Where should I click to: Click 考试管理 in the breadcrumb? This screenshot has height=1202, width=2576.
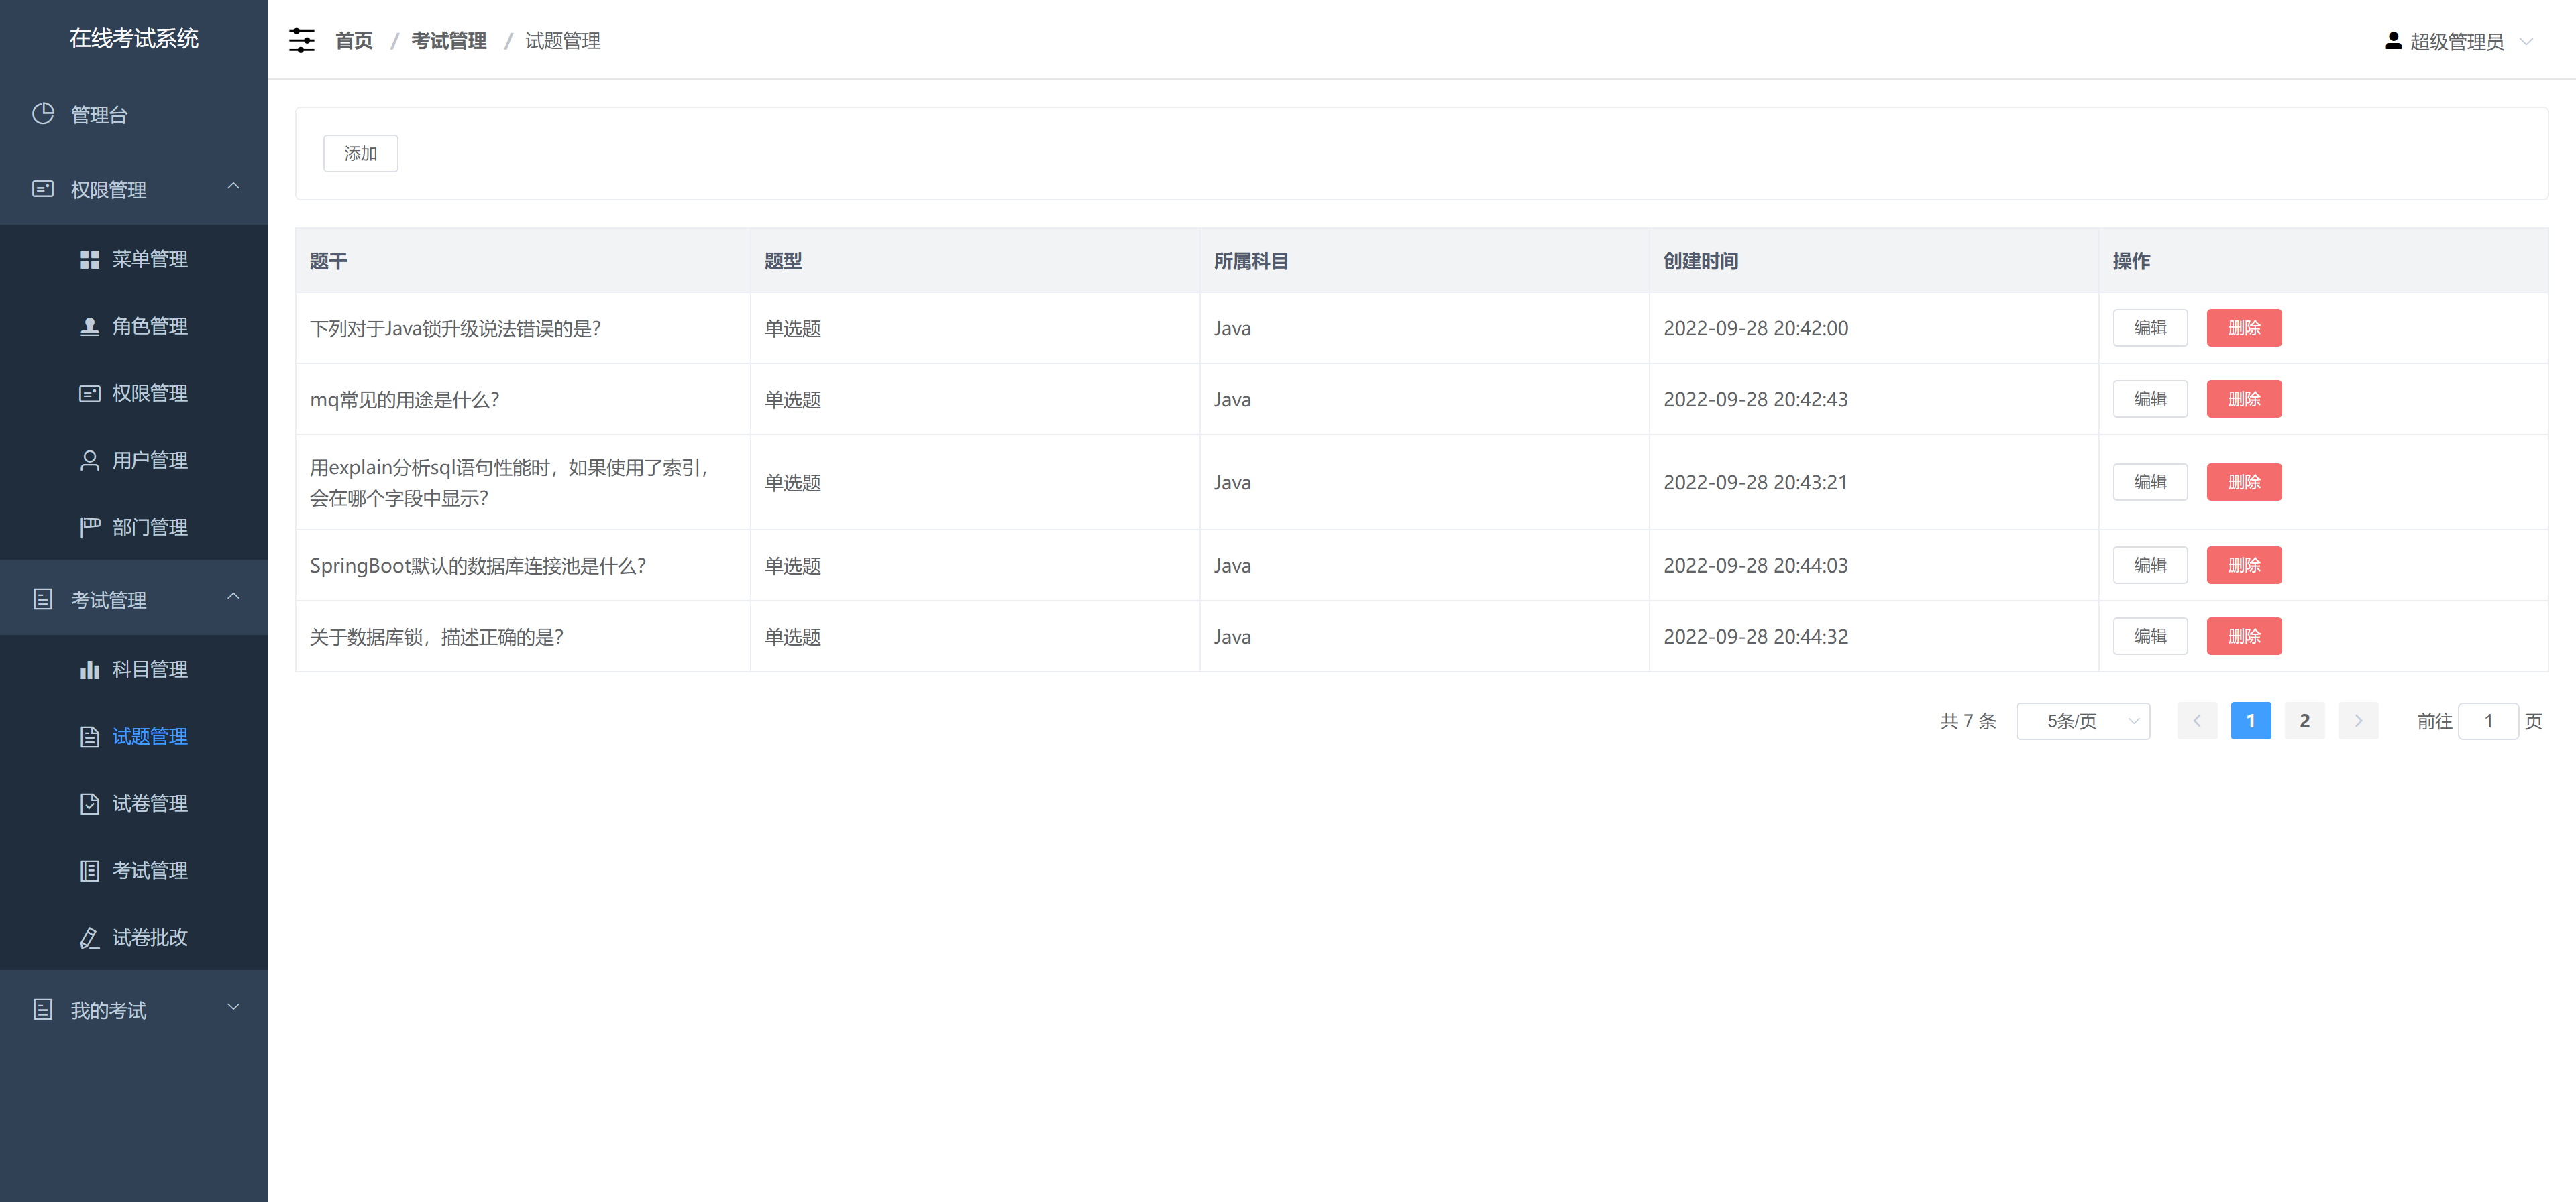(x=449, y=41)
